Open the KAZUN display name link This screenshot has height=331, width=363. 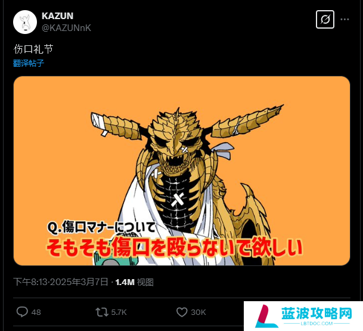57,16
